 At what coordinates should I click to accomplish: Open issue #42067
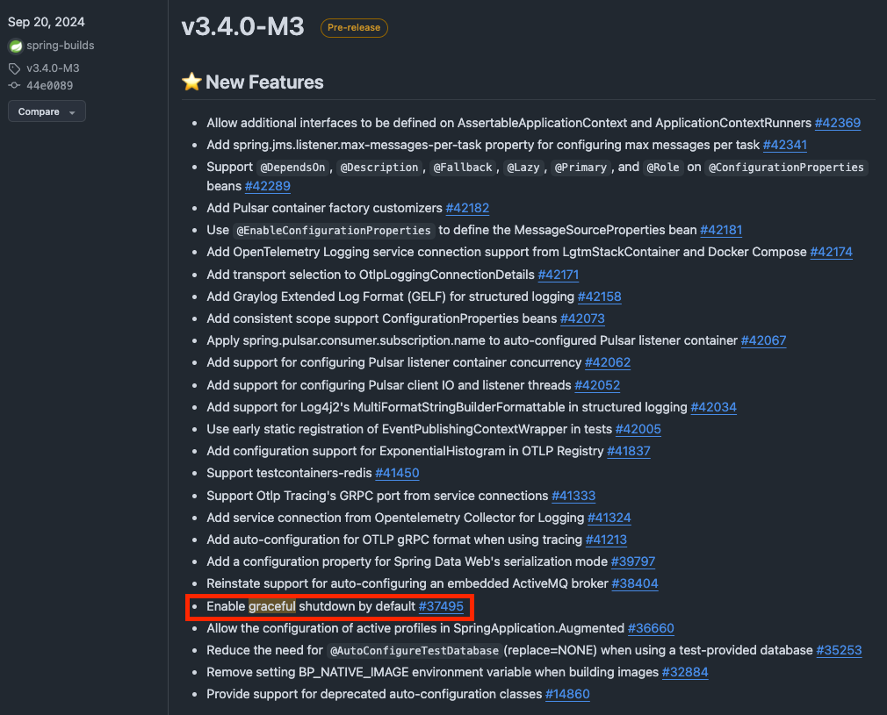764,341
